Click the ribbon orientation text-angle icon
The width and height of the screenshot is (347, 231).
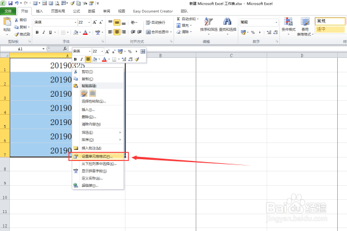pos(133,22)
